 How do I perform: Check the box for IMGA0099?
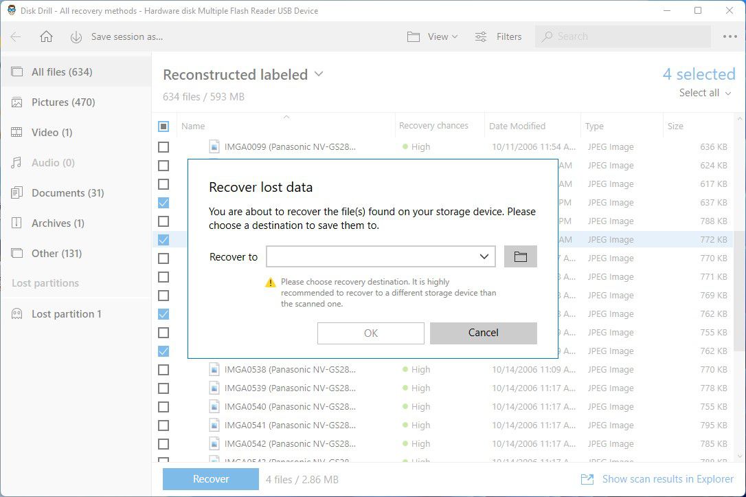point(163,146)
